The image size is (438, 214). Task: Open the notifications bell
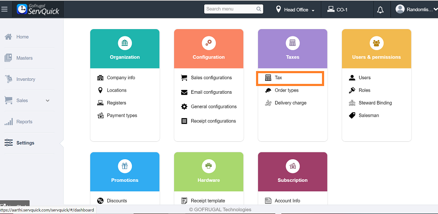[380, 10]
